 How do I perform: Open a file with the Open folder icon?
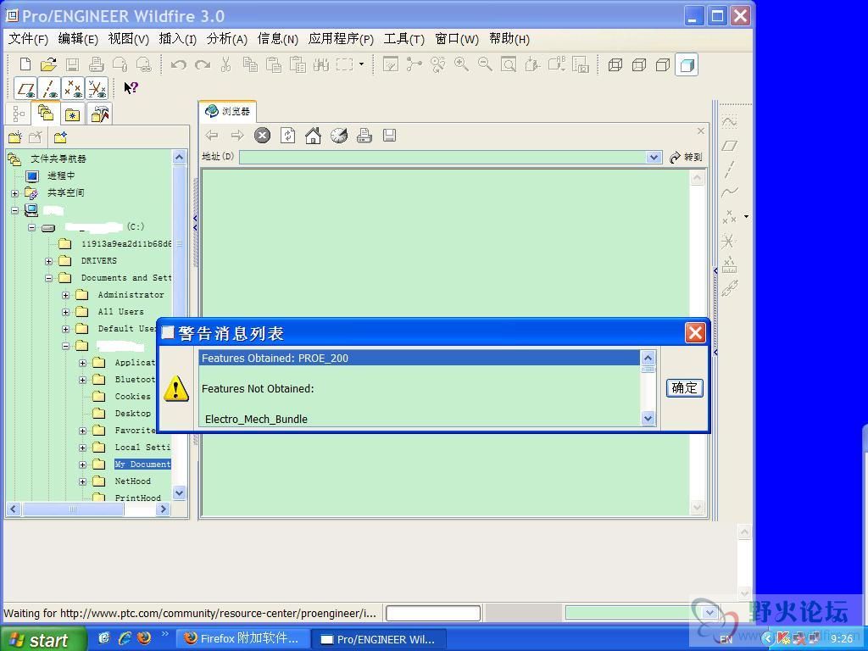pyautogui.click(x=48, y=64)
